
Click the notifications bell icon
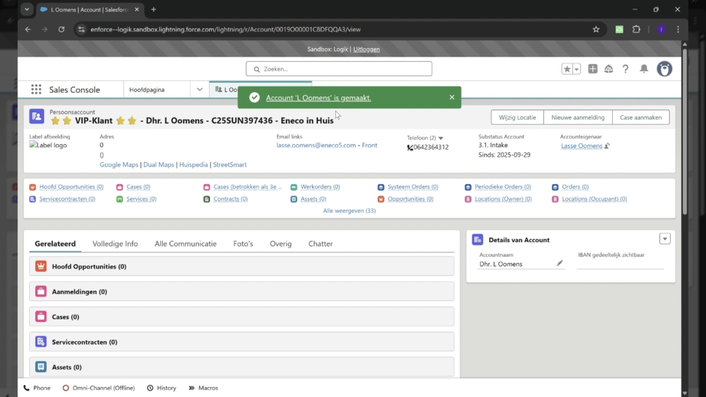(644, 69)
